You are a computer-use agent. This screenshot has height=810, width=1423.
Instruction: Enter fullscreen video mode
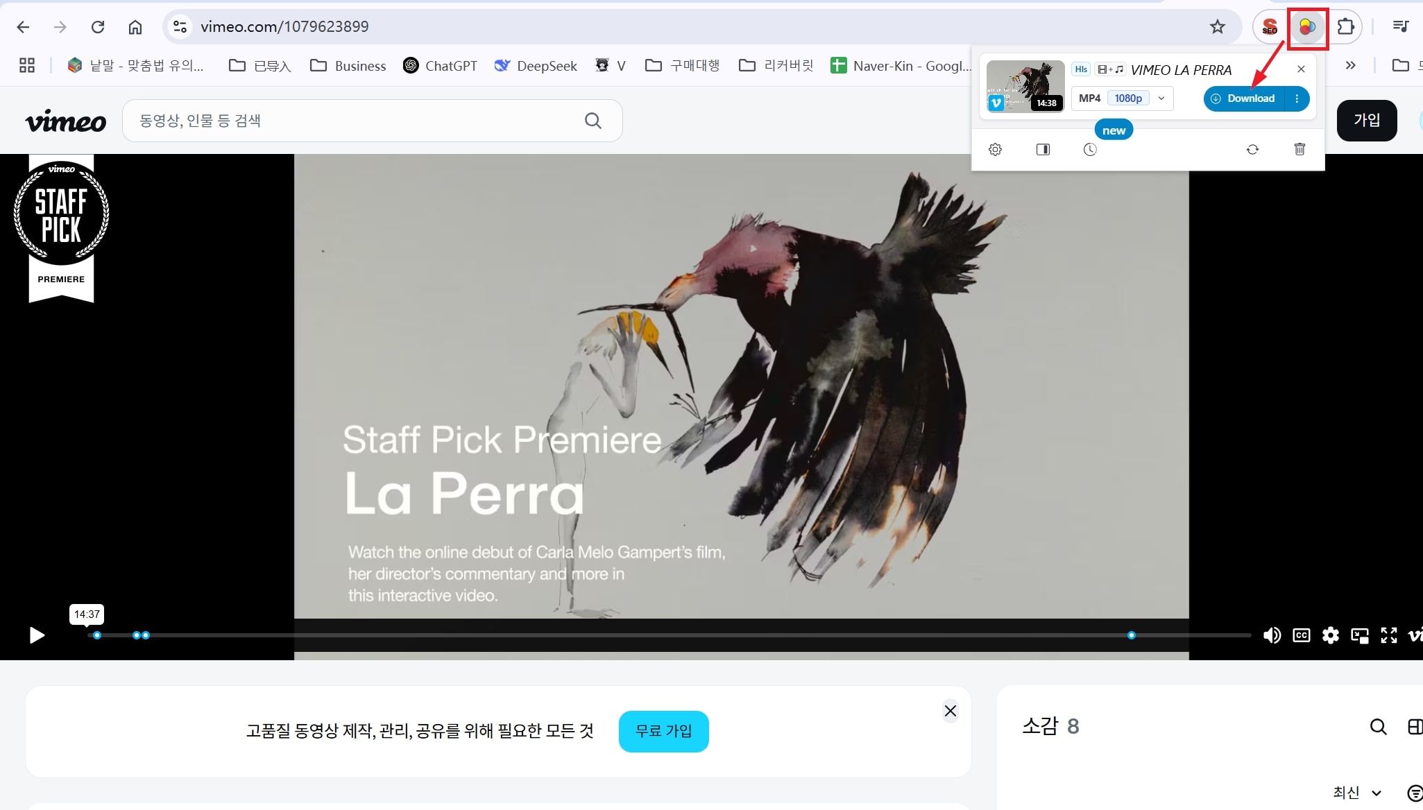click(x=1389, y=635)
